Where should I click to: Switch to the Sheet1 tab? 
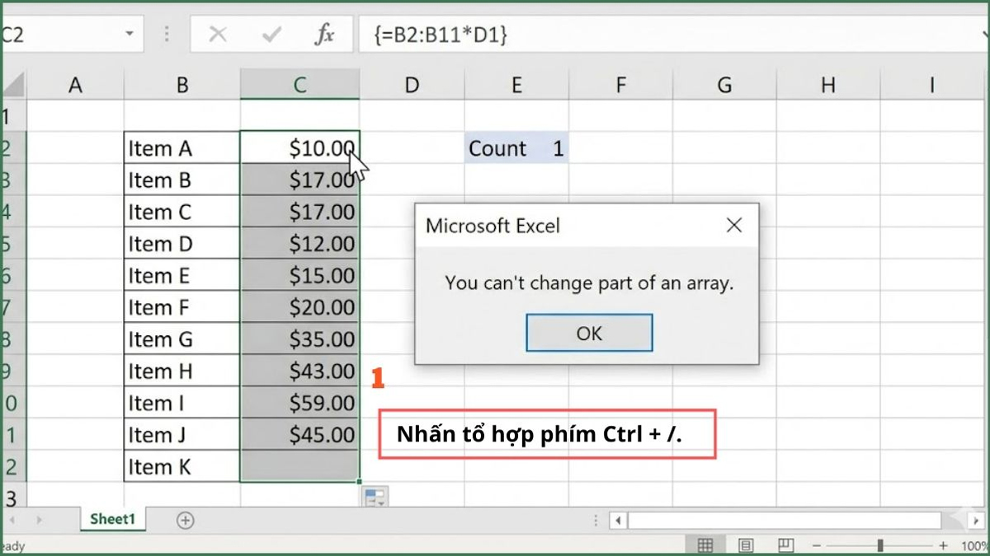click(112, 520)
